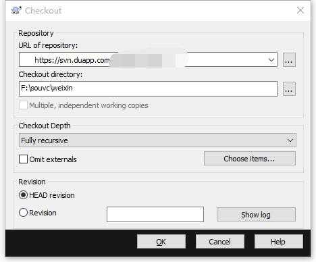Click the Show log button
The width and height of the screenshot is (316, 262).
coord(256,215)
